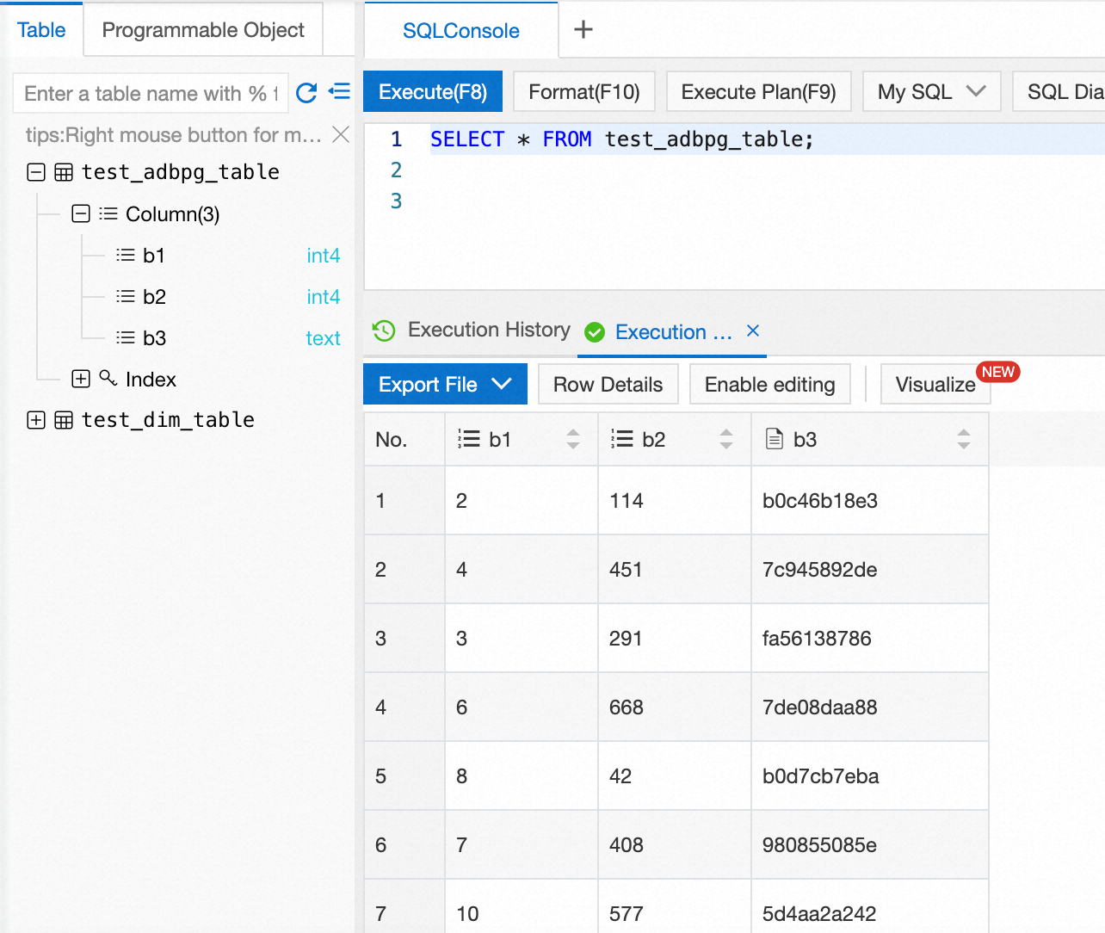1105x933 pixels.
Task: Click the key icon beside Index
Action: click(108, 378)
